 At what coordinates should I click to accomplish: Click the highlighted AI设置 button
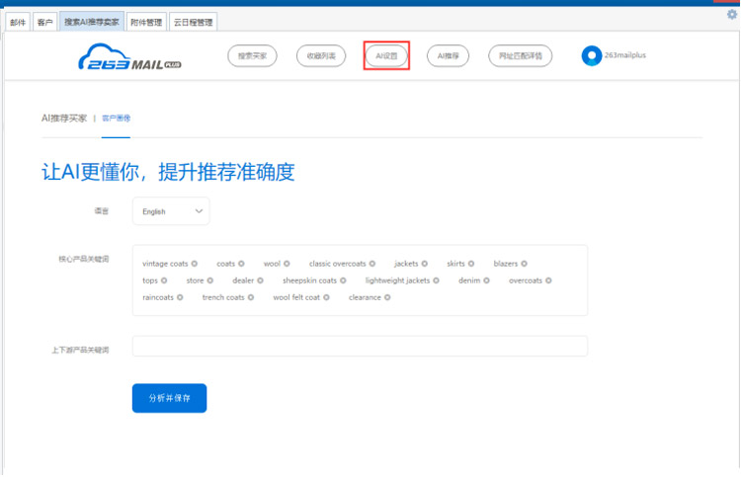[x=386, y=56]
